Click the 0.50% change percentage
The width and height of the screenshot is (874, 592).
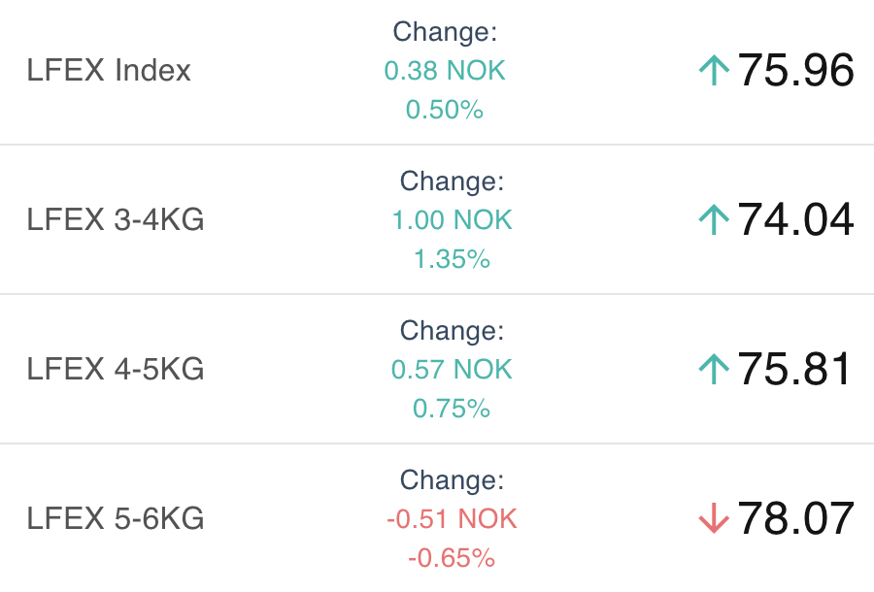[x=445, y=110]
